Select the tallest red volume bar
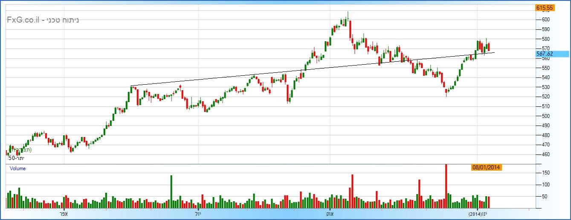 click(446, 186)
